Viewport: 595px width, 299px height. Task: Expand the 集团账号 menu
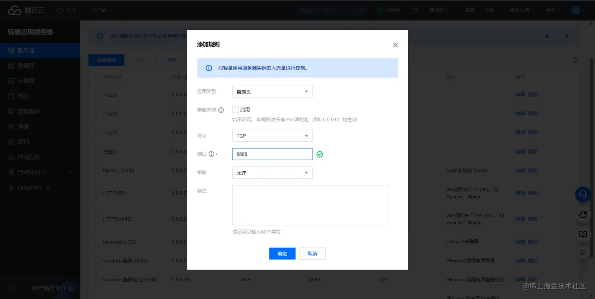point(441,10)
